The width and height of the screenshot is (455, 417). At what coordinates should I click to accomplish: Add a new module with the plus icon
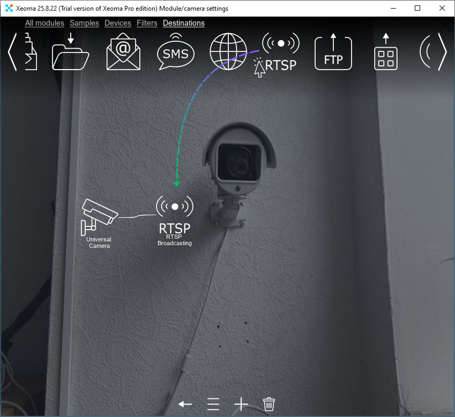pyautogui.click(x=241, y=404)
